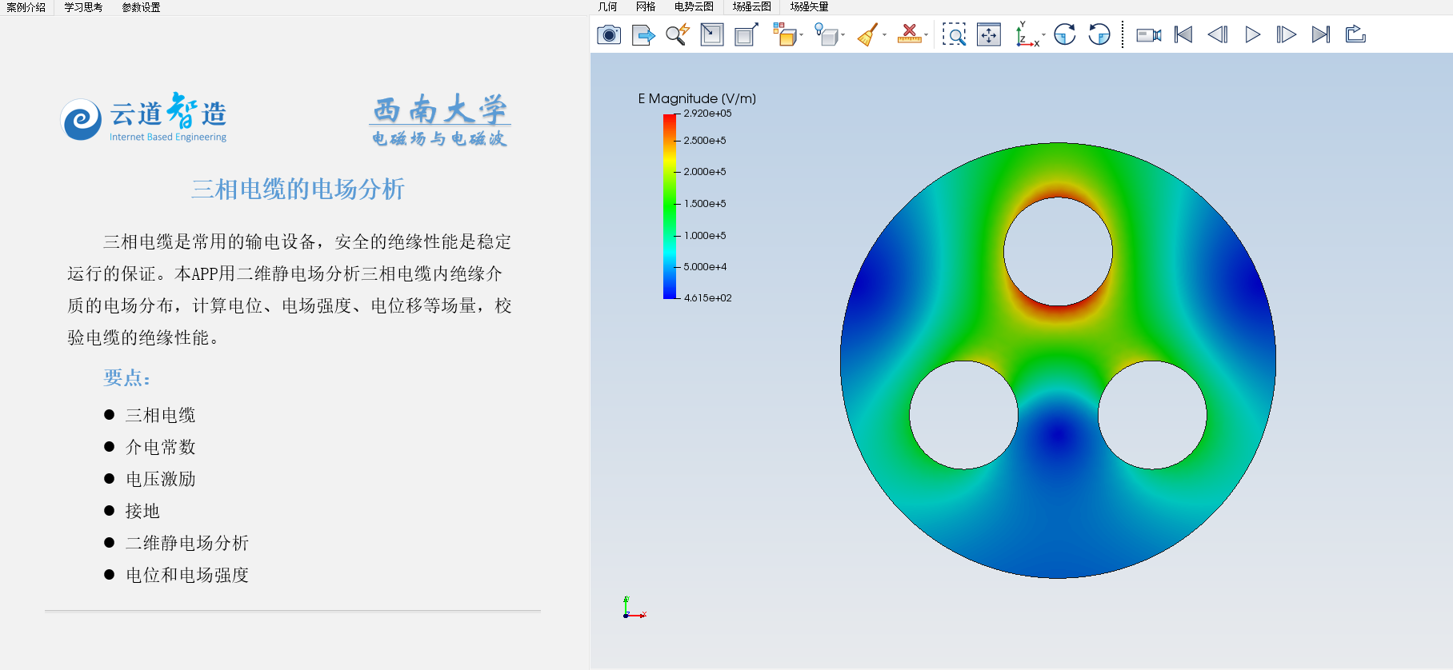The width and height of the screenshot is (1453, 670).
Task: Click the yellow cube selection icon
Action: point(785,34)
